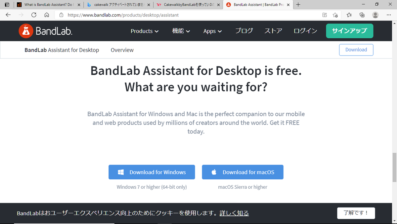Image resolution: width=397 pixels, height=224 pixels.
Task: Click the 'What are you waiting for?' heading
Action: click(196, 87)
